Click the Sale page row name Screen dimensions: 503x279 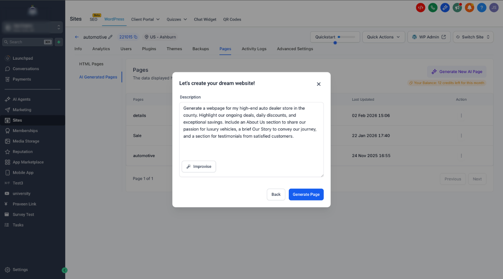tap(137, 136)
